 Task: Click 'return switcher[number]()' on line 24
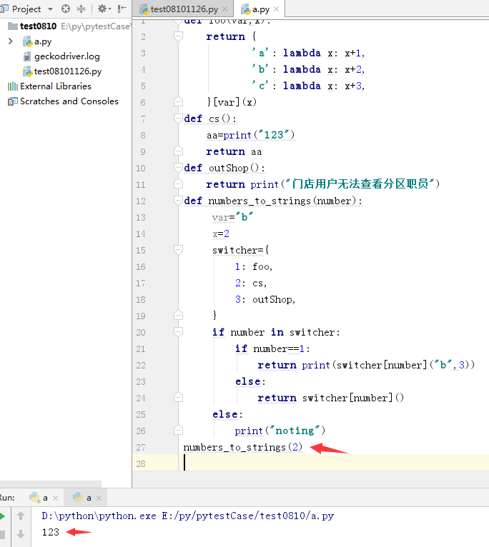[x=330, y=398]
